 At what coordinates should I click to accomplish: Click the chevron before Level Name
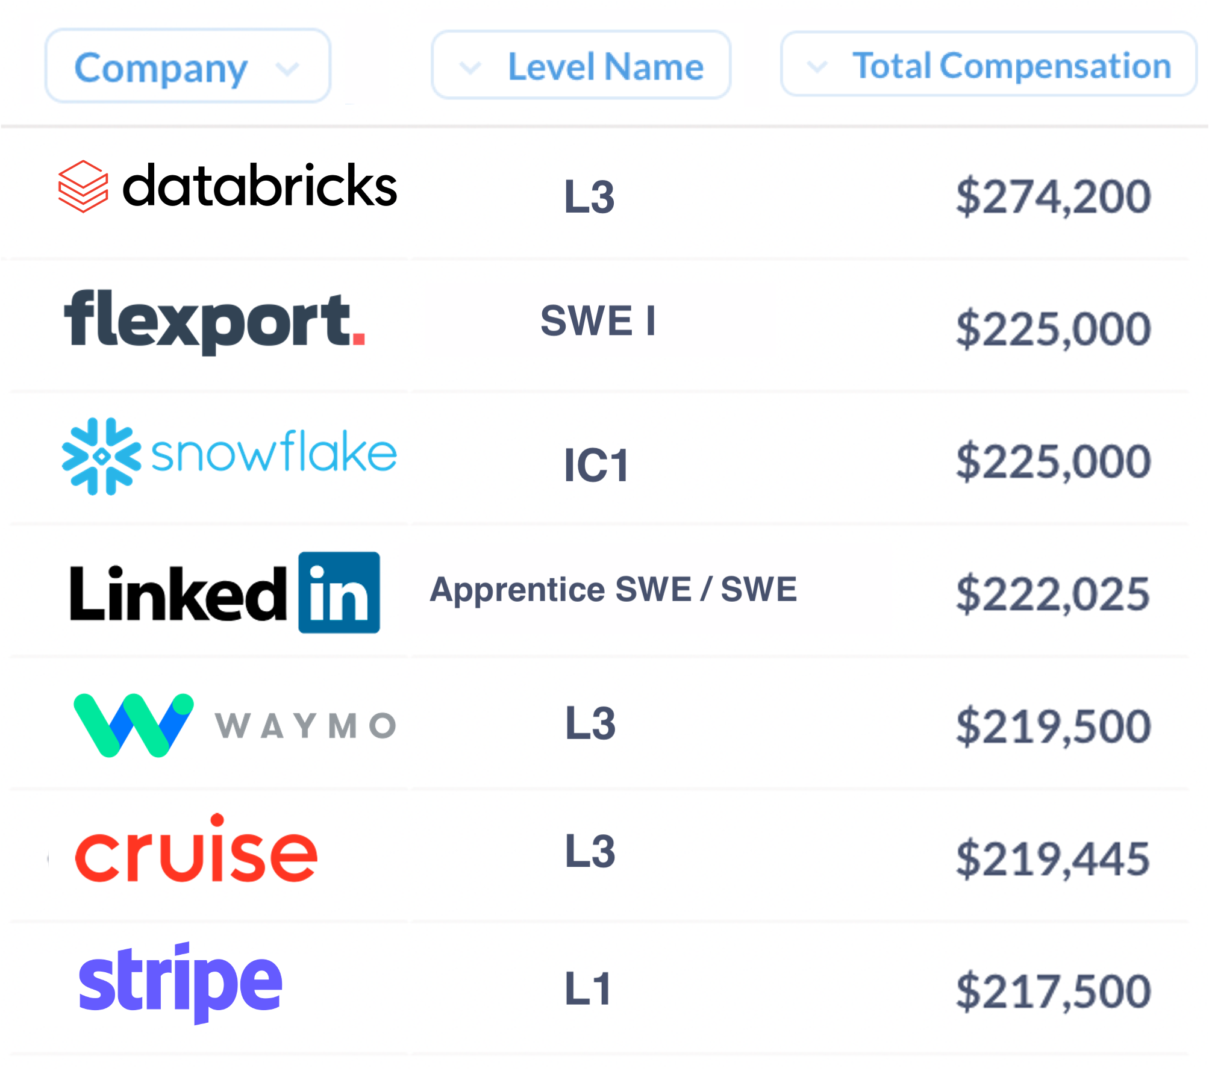click(x=470, y=67)
